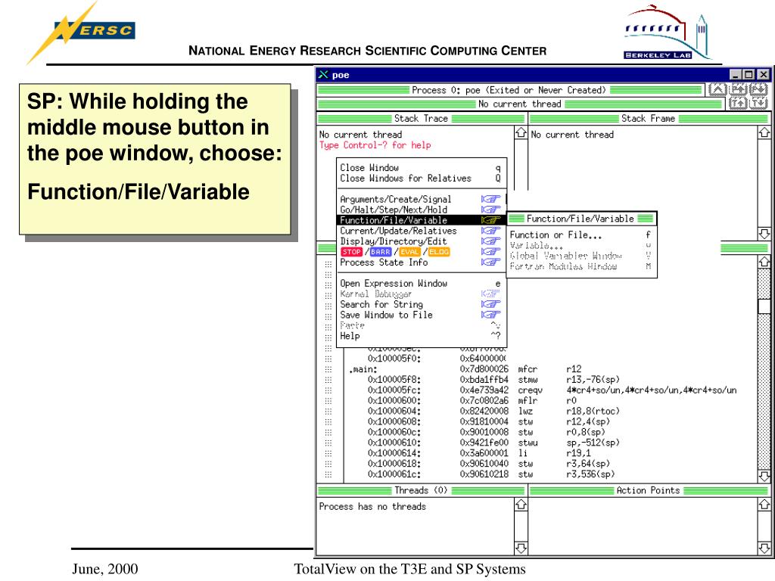Choose Open Expression Window entry

[x=421, y=284]
